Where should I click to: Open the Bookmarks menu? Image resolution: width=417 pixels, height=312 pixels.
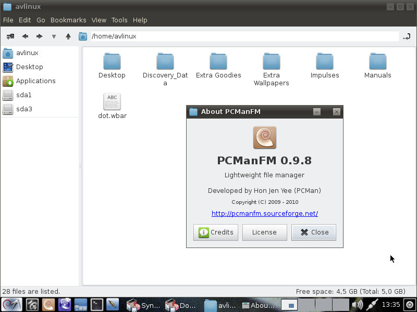(68, 20)
